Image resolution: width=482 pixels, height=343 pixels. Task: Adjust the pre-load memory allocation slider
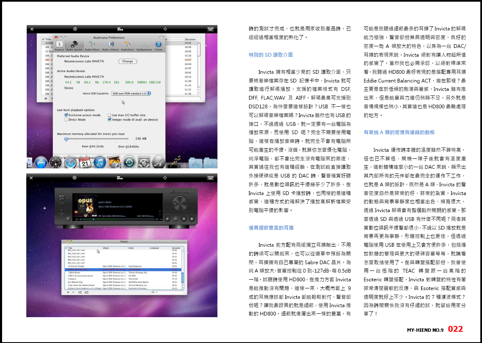66,139
